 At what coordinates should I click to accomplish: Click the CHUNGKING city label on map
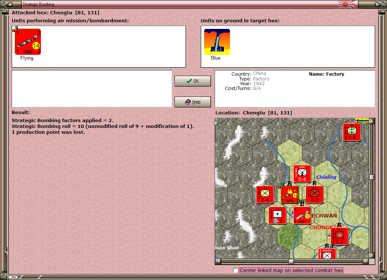point(326,227)
